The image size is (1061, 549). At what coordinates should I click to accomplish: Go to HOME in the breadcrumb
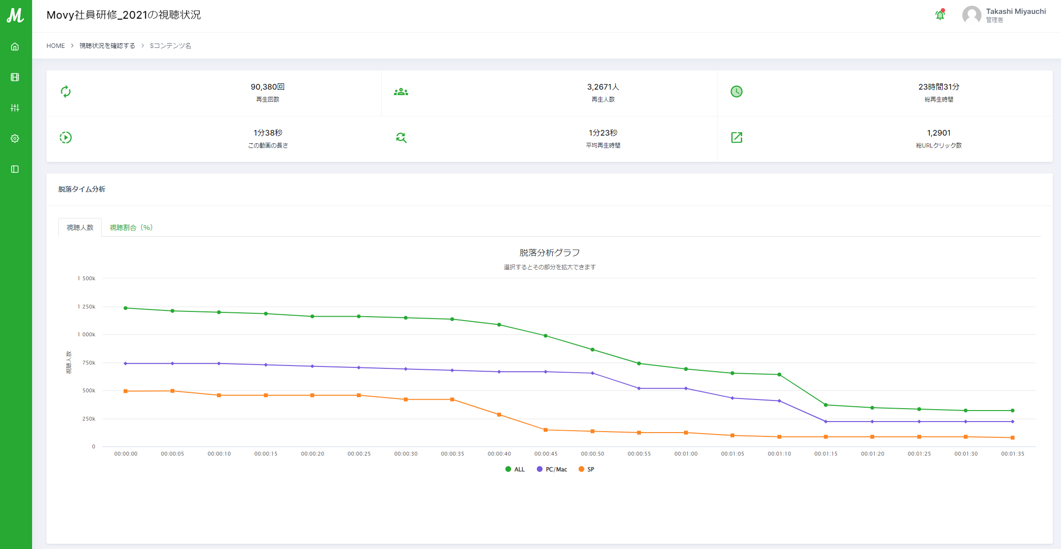coord(56,46)
